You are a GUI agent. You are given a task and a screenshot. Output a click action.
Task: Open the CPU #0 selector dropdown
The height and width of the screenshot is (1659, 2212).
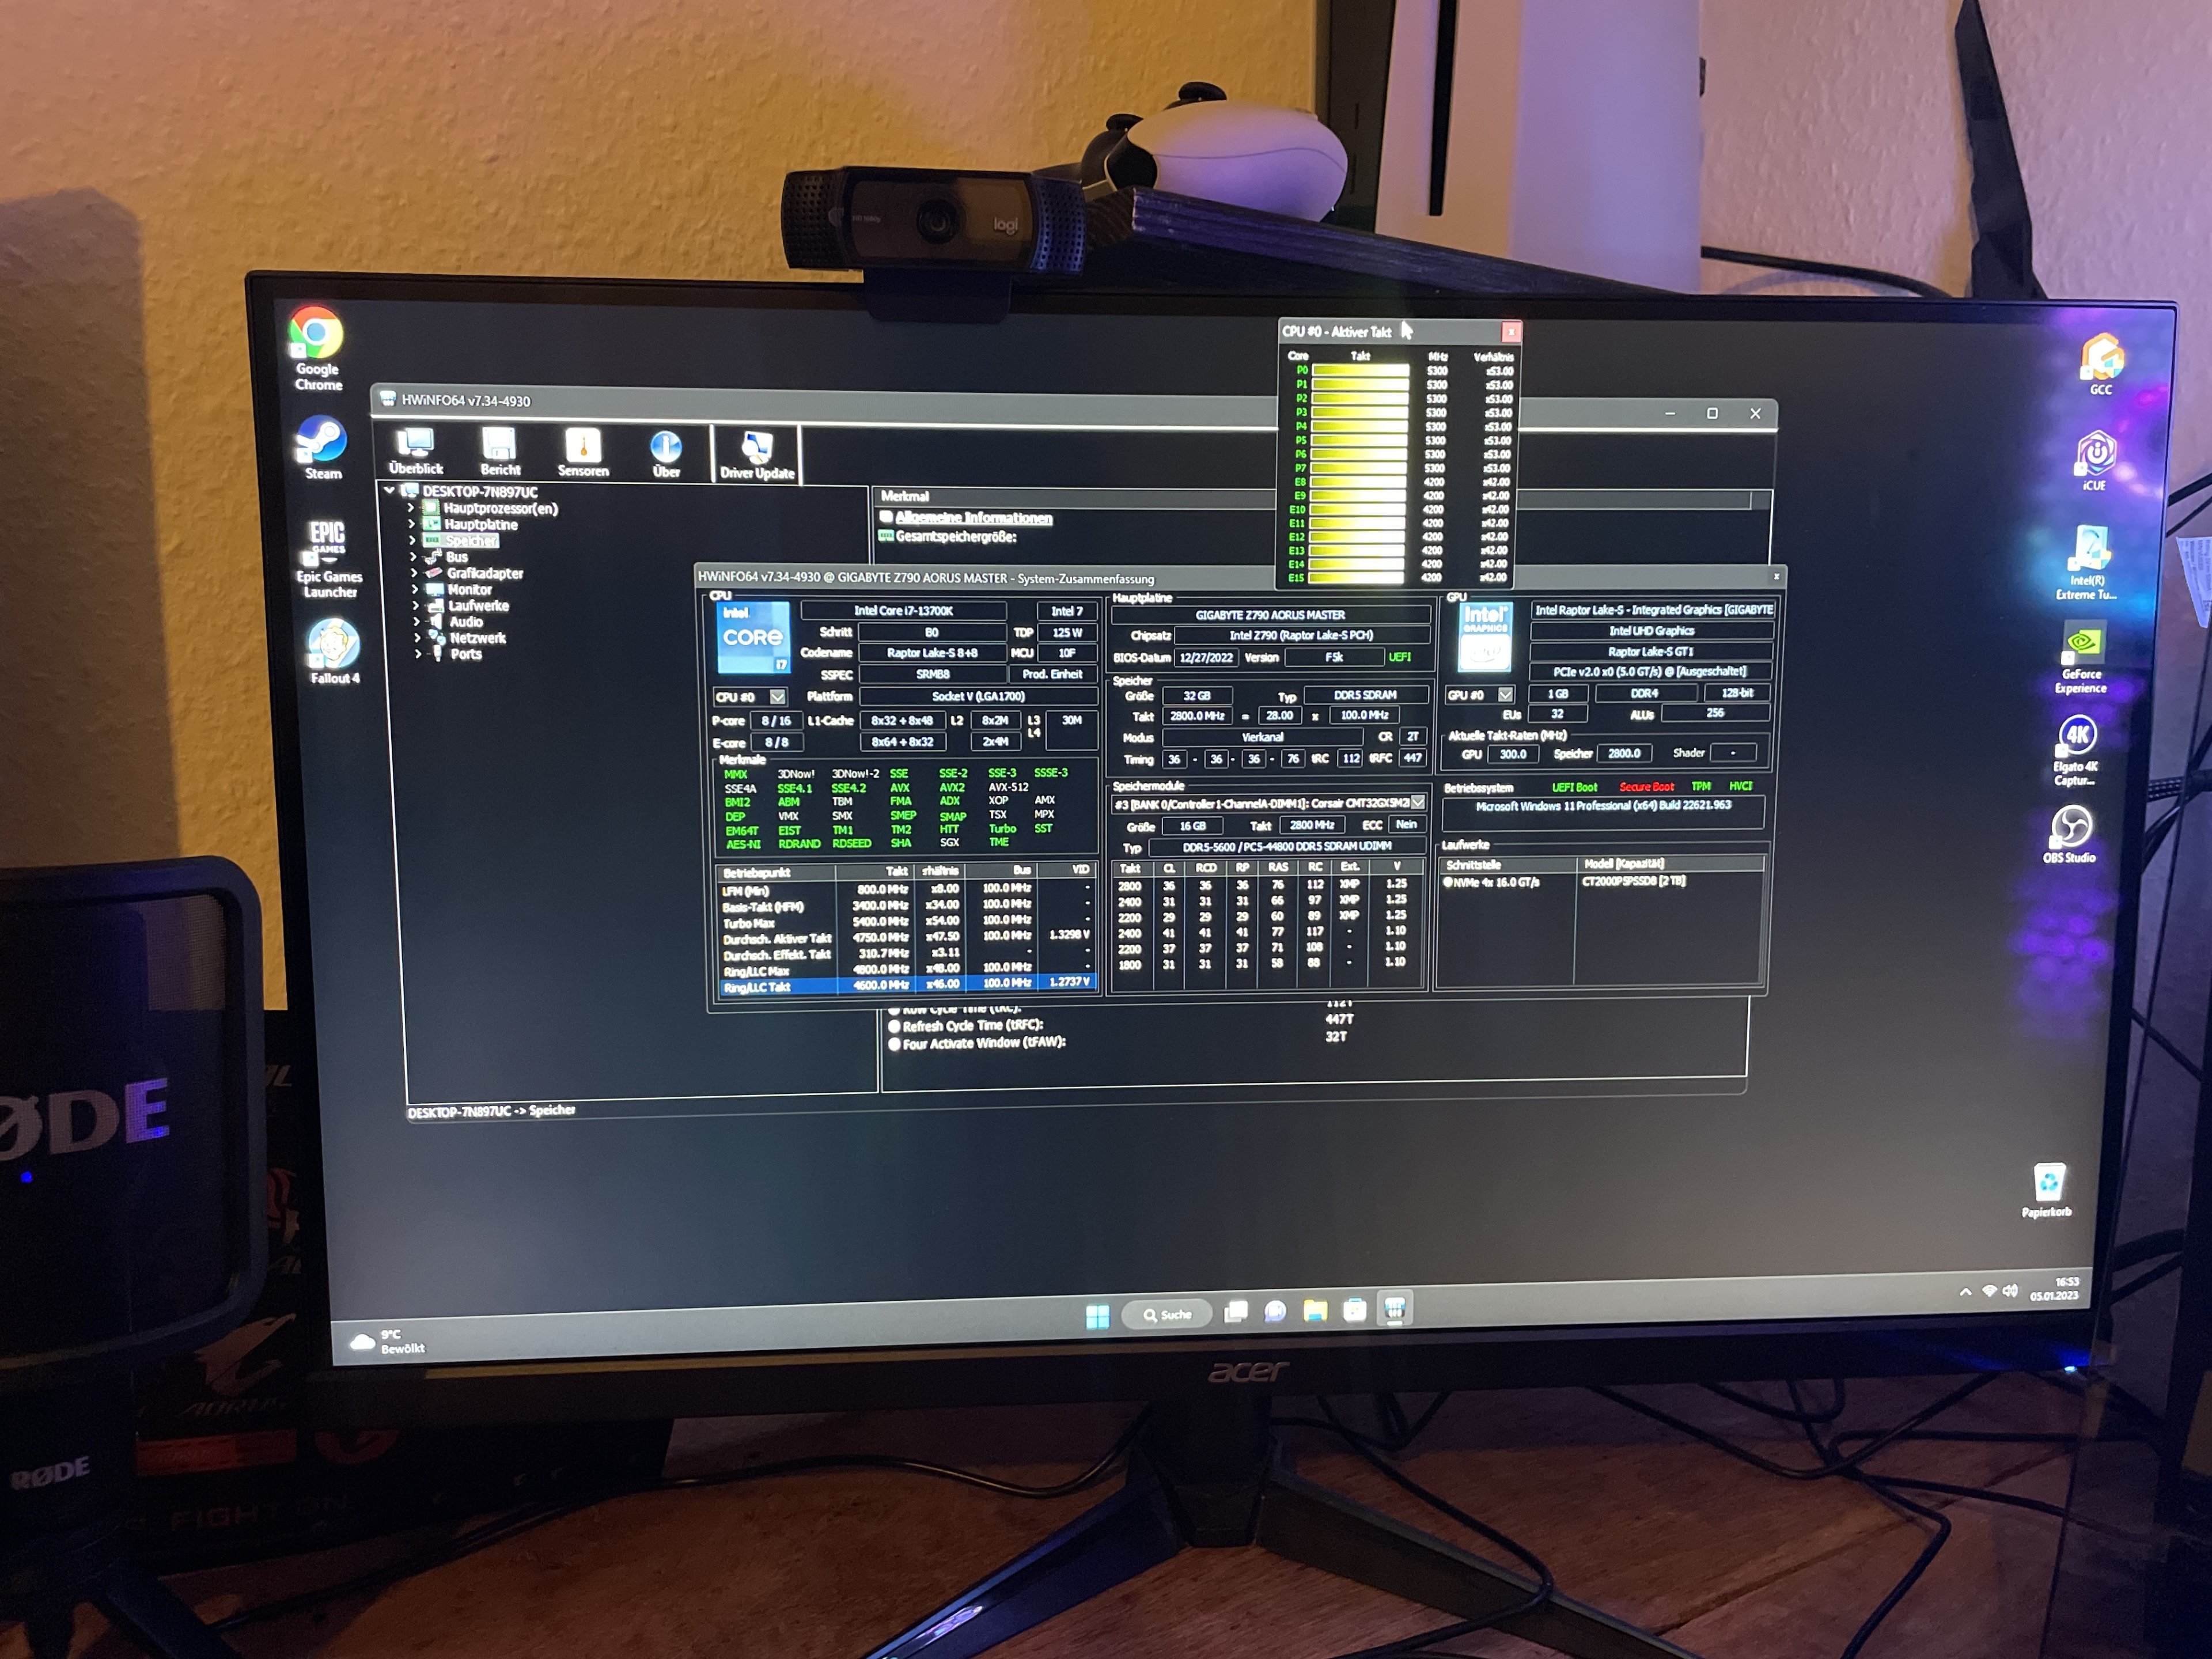777,697
